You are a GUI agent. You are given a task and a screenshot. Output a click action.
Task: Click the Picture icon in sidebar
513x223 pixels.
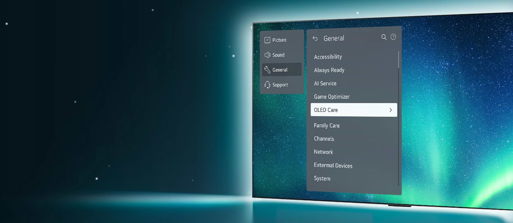tap(267, 40)
